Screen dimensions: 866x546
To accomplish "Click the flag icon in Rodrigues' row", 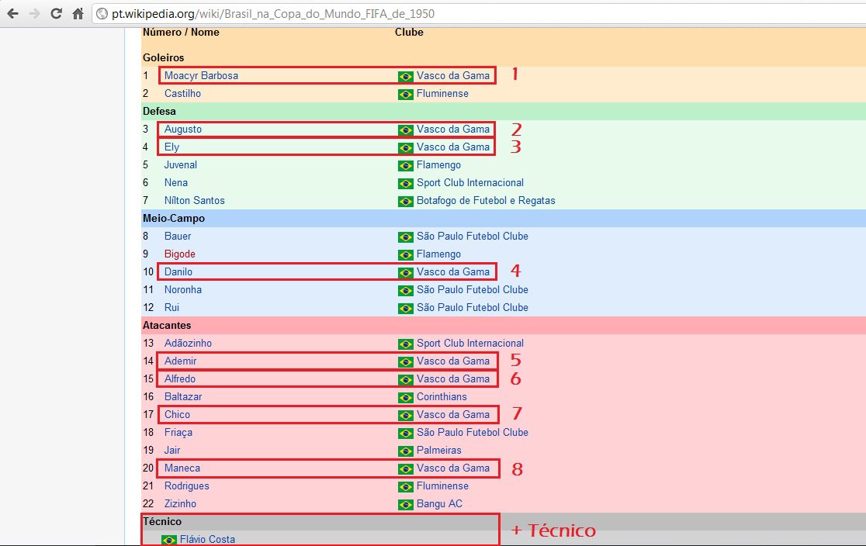I will (405, 487).
